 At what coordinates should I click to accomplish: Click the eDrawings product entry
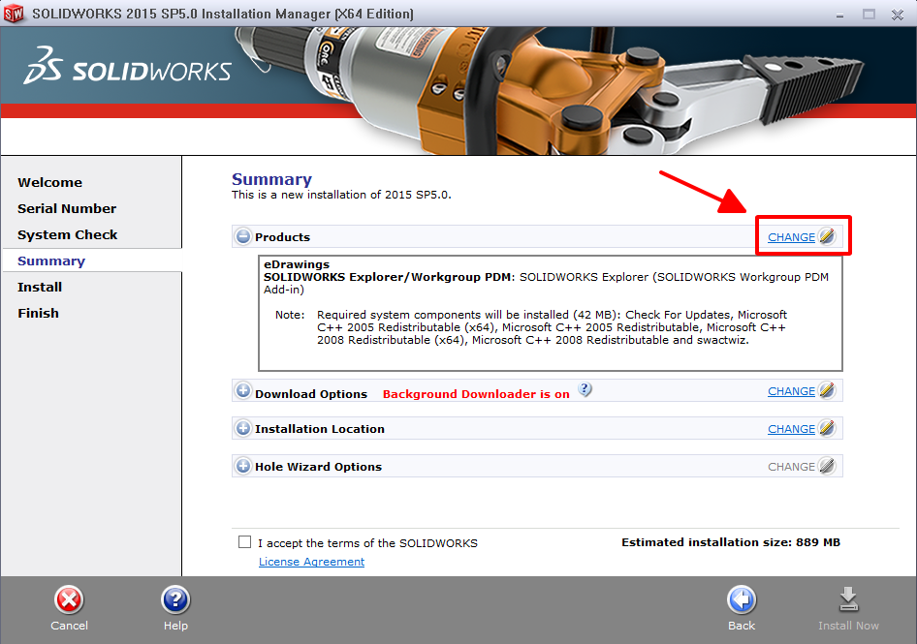pyautogui.click(x=297, y=264)
